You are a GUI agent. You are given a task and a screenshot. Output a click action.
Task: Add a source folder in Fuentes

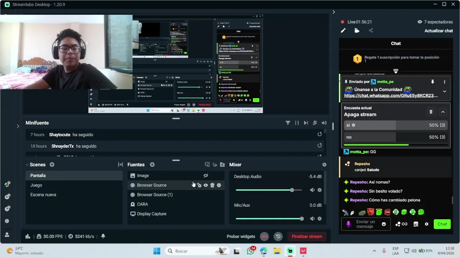pyautogui.click(x=222, y=164)
